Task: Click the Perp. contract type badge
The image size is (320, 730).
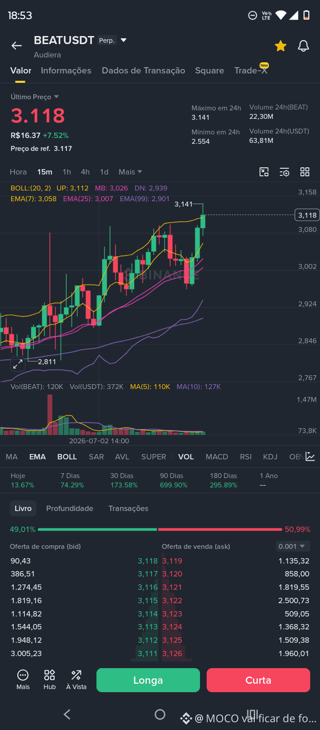Action: tap(107, 40)
